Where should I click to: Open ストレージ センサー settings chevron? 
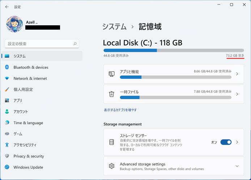237,142
